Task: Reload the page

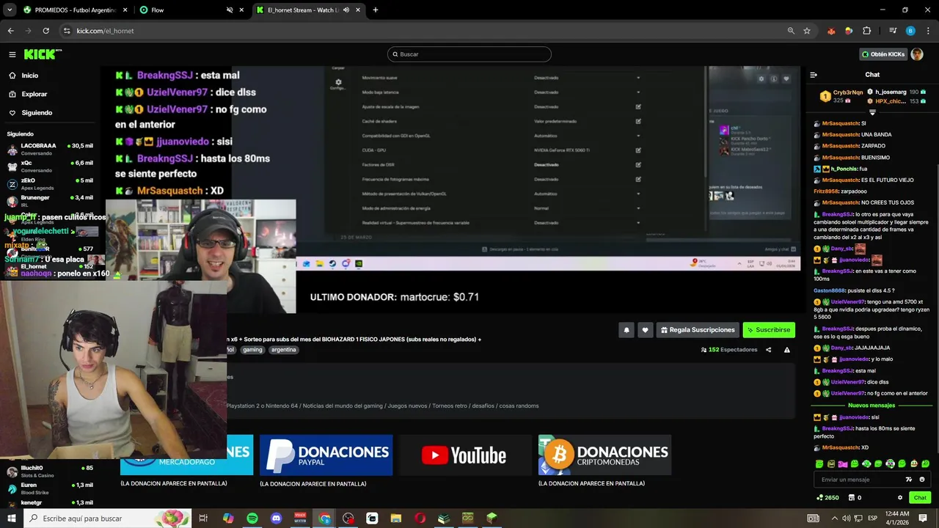Action: 45,31
